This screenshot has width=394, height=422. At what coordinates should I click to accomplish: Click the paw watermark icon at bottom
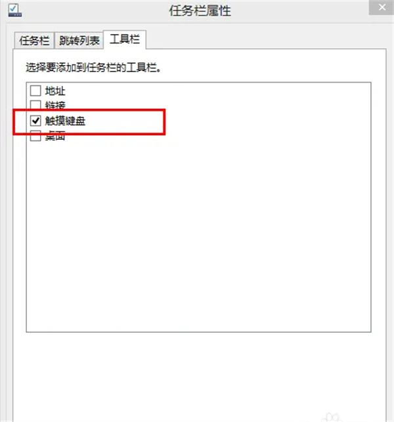[x=331, y=417]
